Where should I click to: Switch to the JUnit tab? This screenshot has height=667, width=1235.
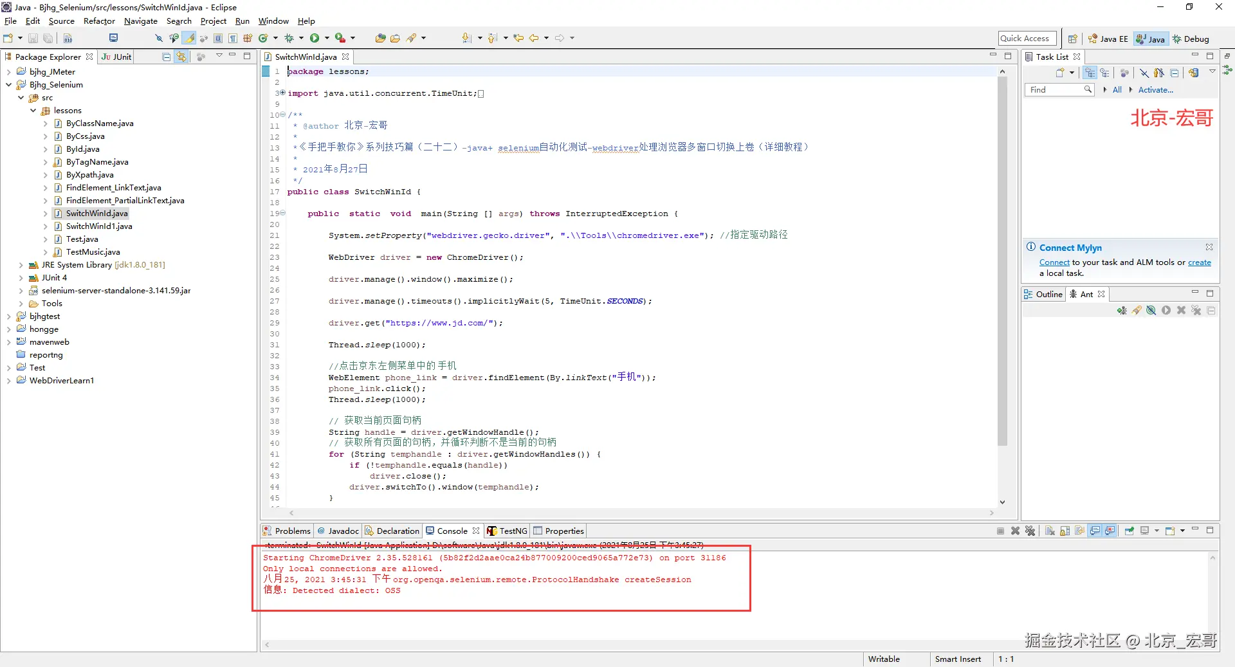point(116,57)
